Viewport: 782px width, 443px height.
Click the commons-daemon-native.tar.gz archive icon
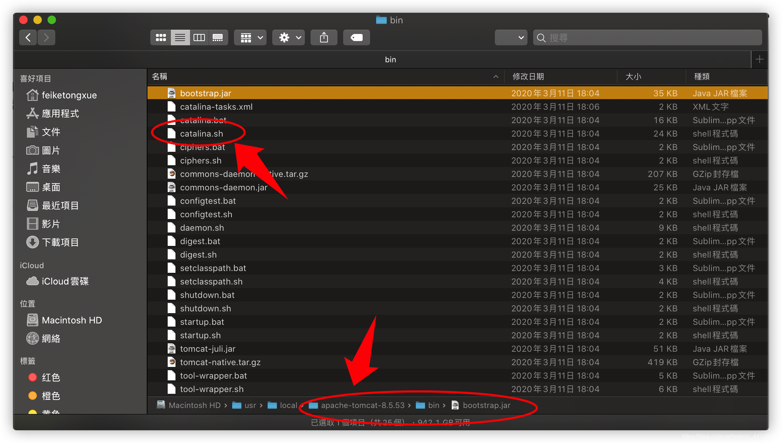pyautogui.click(x=172, y=174)
